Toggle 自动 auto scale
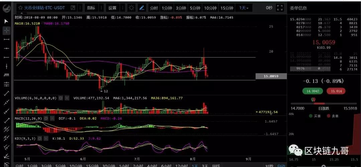 [x=281, y=165]
